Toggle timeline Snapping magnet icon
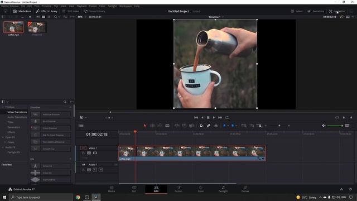 point(201,126)
